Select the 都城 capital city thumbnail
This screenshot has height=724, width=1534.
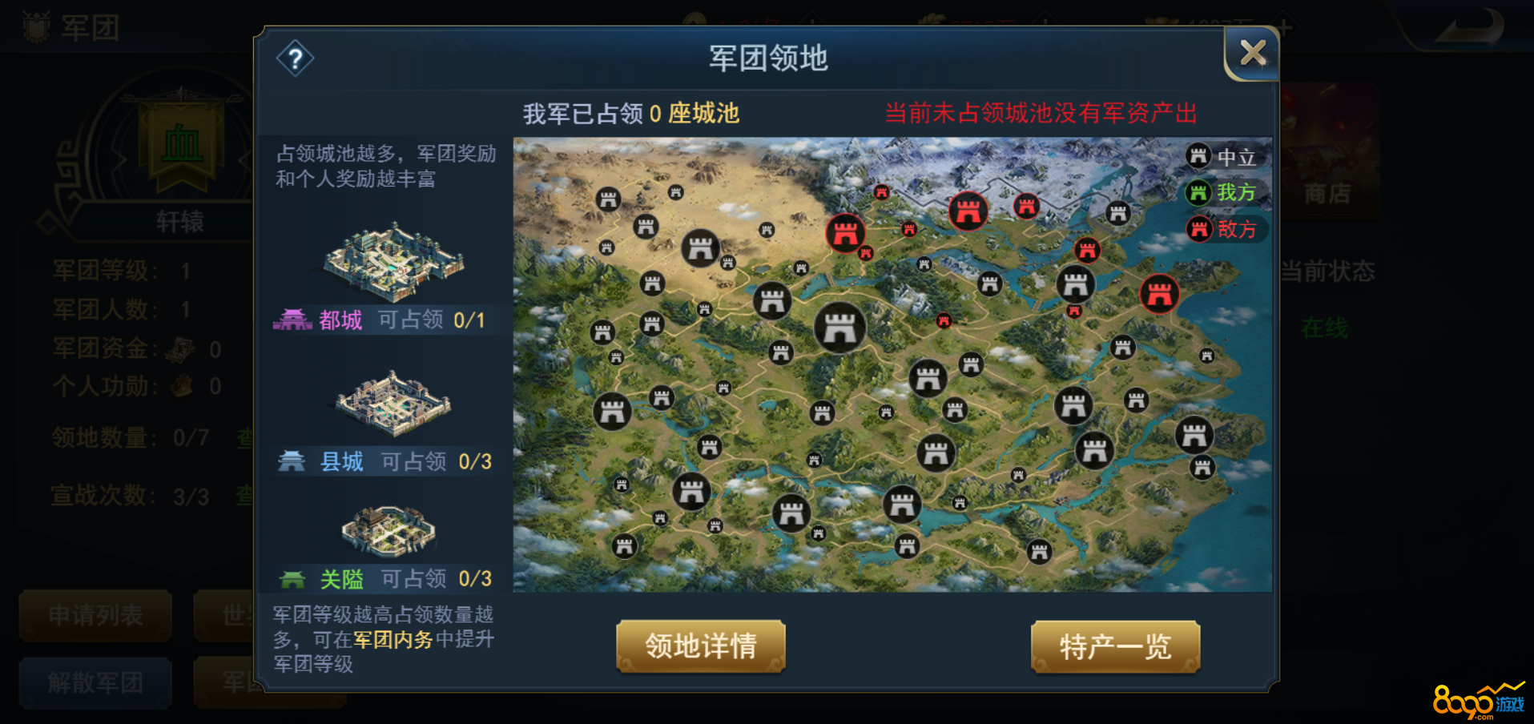coord(393,261)
